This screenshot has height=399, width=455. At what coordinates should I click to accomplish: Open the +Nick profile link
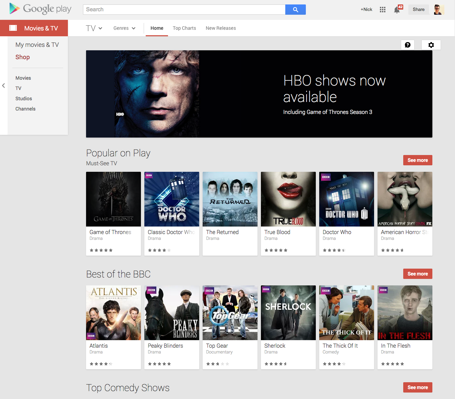pos(367,10)
